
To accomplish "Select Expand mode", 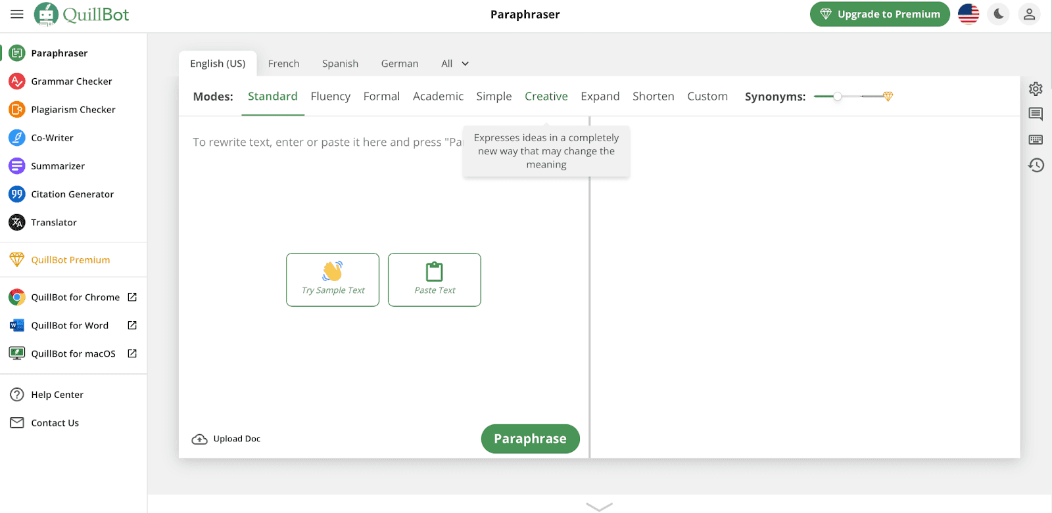I will [x=600, y=97].
